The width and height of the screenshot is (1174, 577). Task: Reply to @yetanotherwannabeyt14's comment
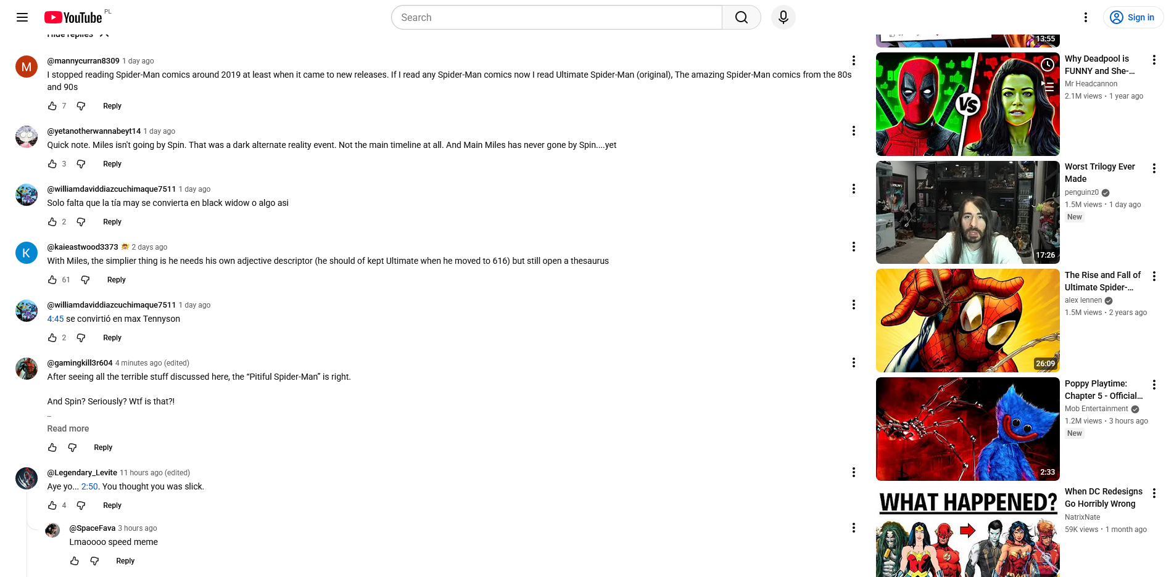[112, 164]
